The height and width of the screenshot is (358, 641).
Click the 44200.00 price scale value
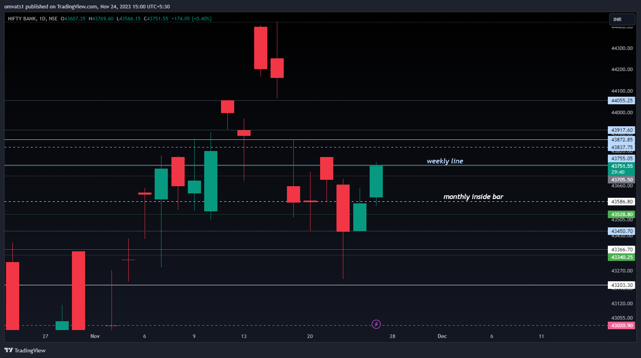[x=622, y=70]
